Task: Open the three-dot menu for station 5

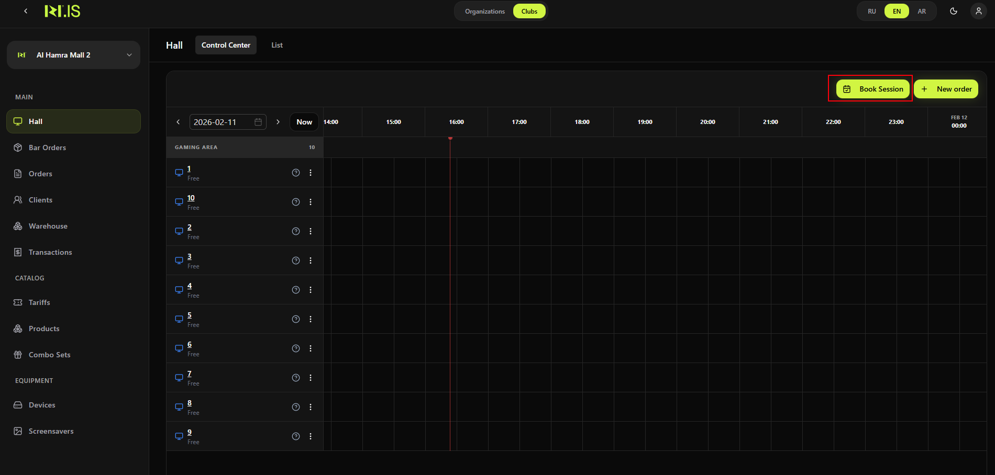Action: tap(311, 319)
